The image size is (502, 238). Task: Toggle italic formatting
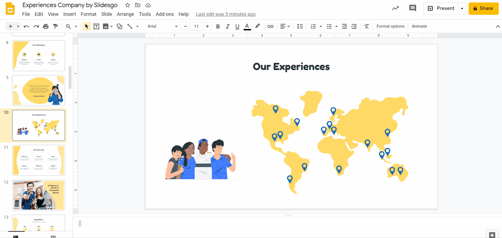pos(227,26)
